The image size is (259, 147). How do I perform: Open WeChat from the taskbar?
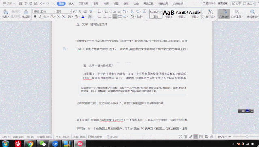[43, 144]
